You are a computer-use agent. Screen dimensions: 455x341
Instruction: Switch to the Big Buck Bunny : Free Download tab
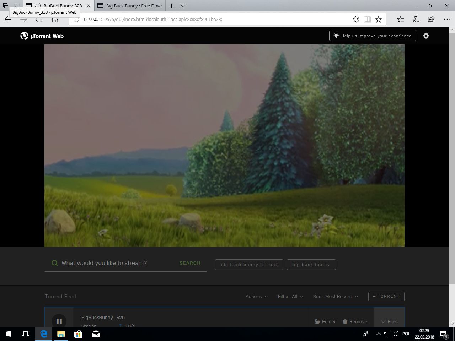pyautogui.click(x=130, y=6)
